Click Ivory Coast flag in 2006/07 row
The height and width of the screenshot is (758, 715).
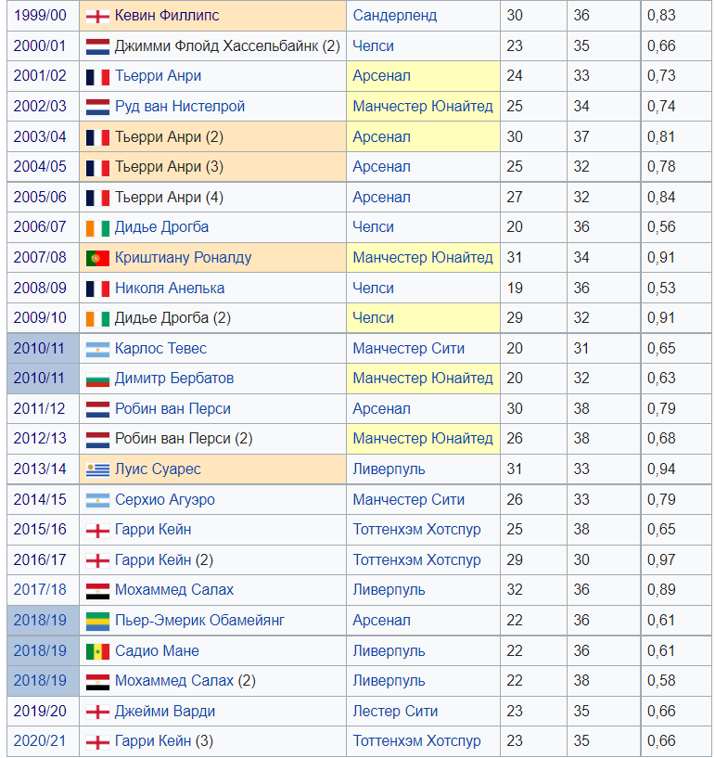coord(97,228)
